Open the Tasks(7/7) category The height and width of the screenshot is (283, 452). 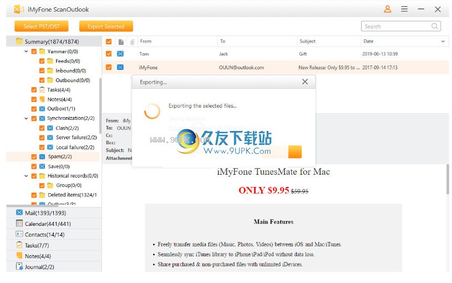pyautogui.click(x=54, y=245)
